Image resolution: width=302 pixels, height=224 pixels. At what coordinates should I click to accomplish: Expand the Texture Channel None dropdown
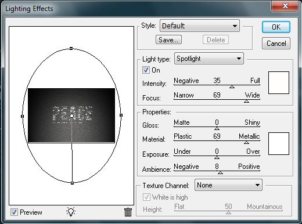tap(228, 185)
